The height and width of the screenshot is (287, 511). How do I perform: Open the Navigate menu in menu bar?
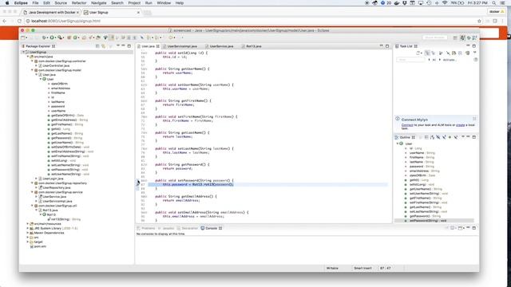98,3
